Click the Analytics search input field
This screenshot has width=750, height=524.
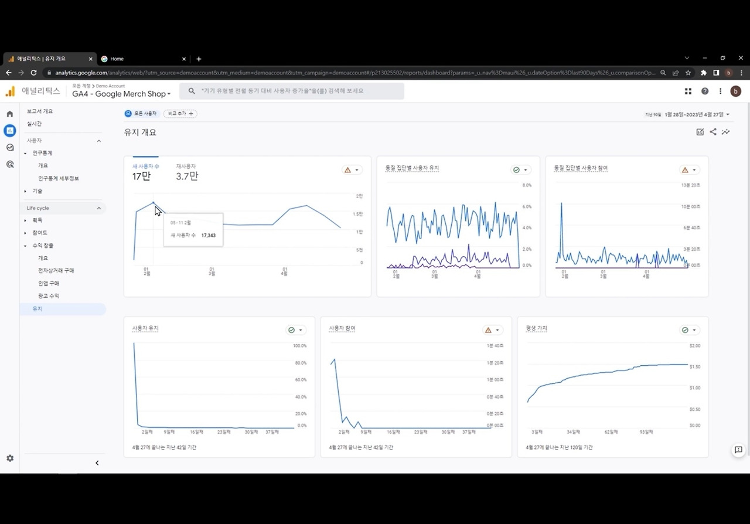coord(292,91)
